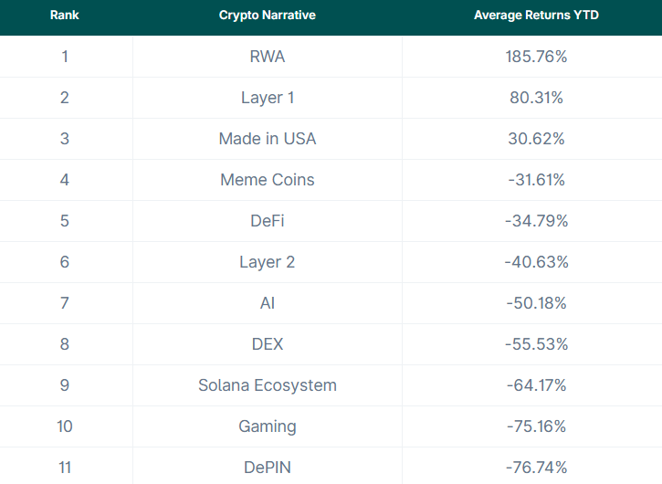Click the 185.76% returns value
Image resolution: width=662 pixels, height=484 pixels.
[x=536, y=57]
